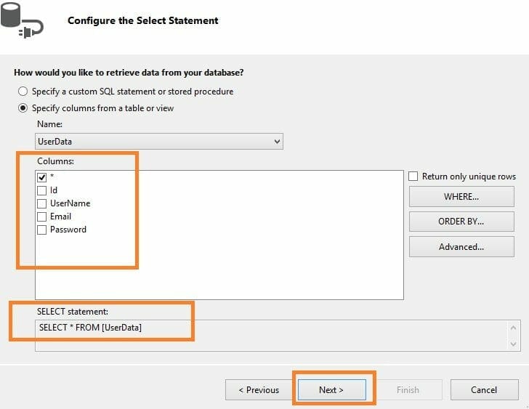Click inside the SELECT statement text box
This screenshot has width=529, height=409.
tap(269, 334)
